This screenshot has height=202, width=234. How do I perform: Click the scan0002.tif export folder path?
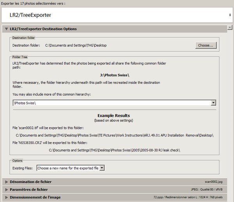(x=114, y=135)
